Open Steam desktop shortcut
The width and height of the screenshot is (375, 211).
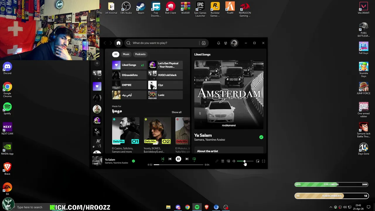[x=141, y=8]
